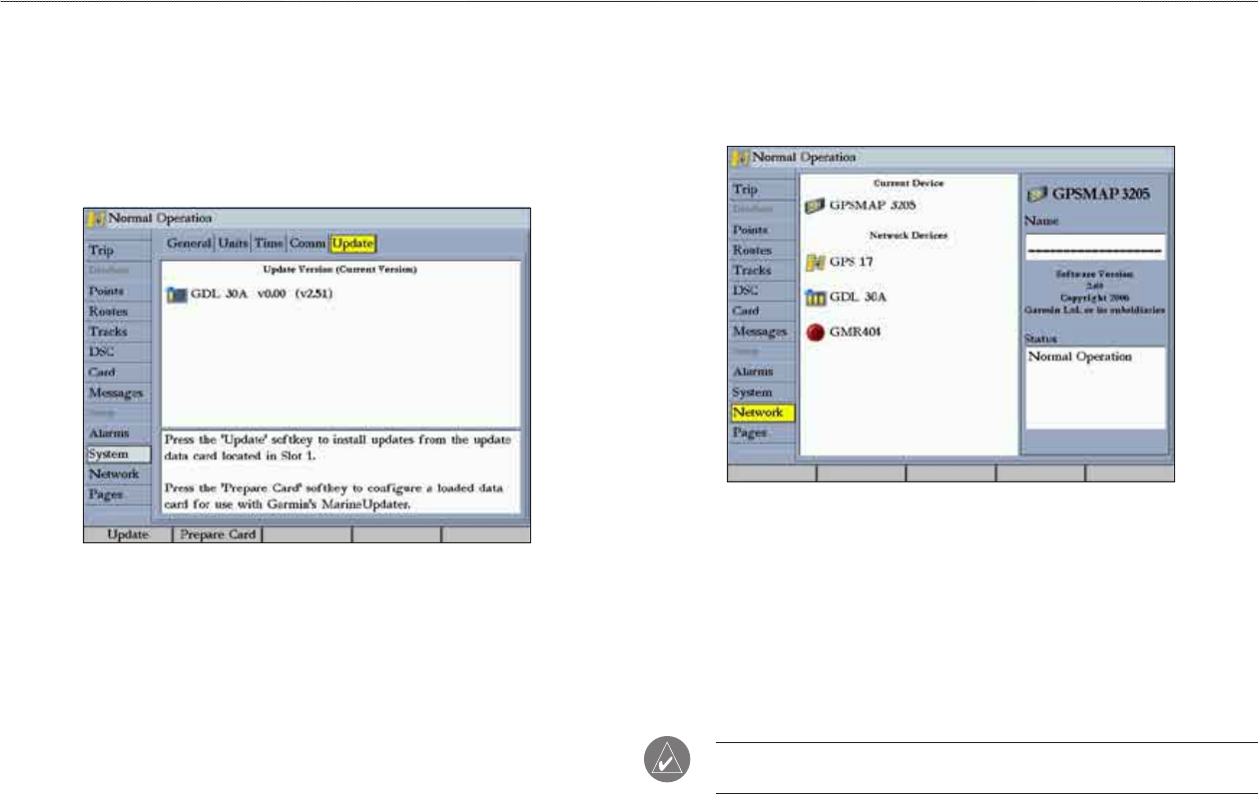Select Messages tab in the Update screen
The image size is (1259, 794).
(x=117, y=394)
